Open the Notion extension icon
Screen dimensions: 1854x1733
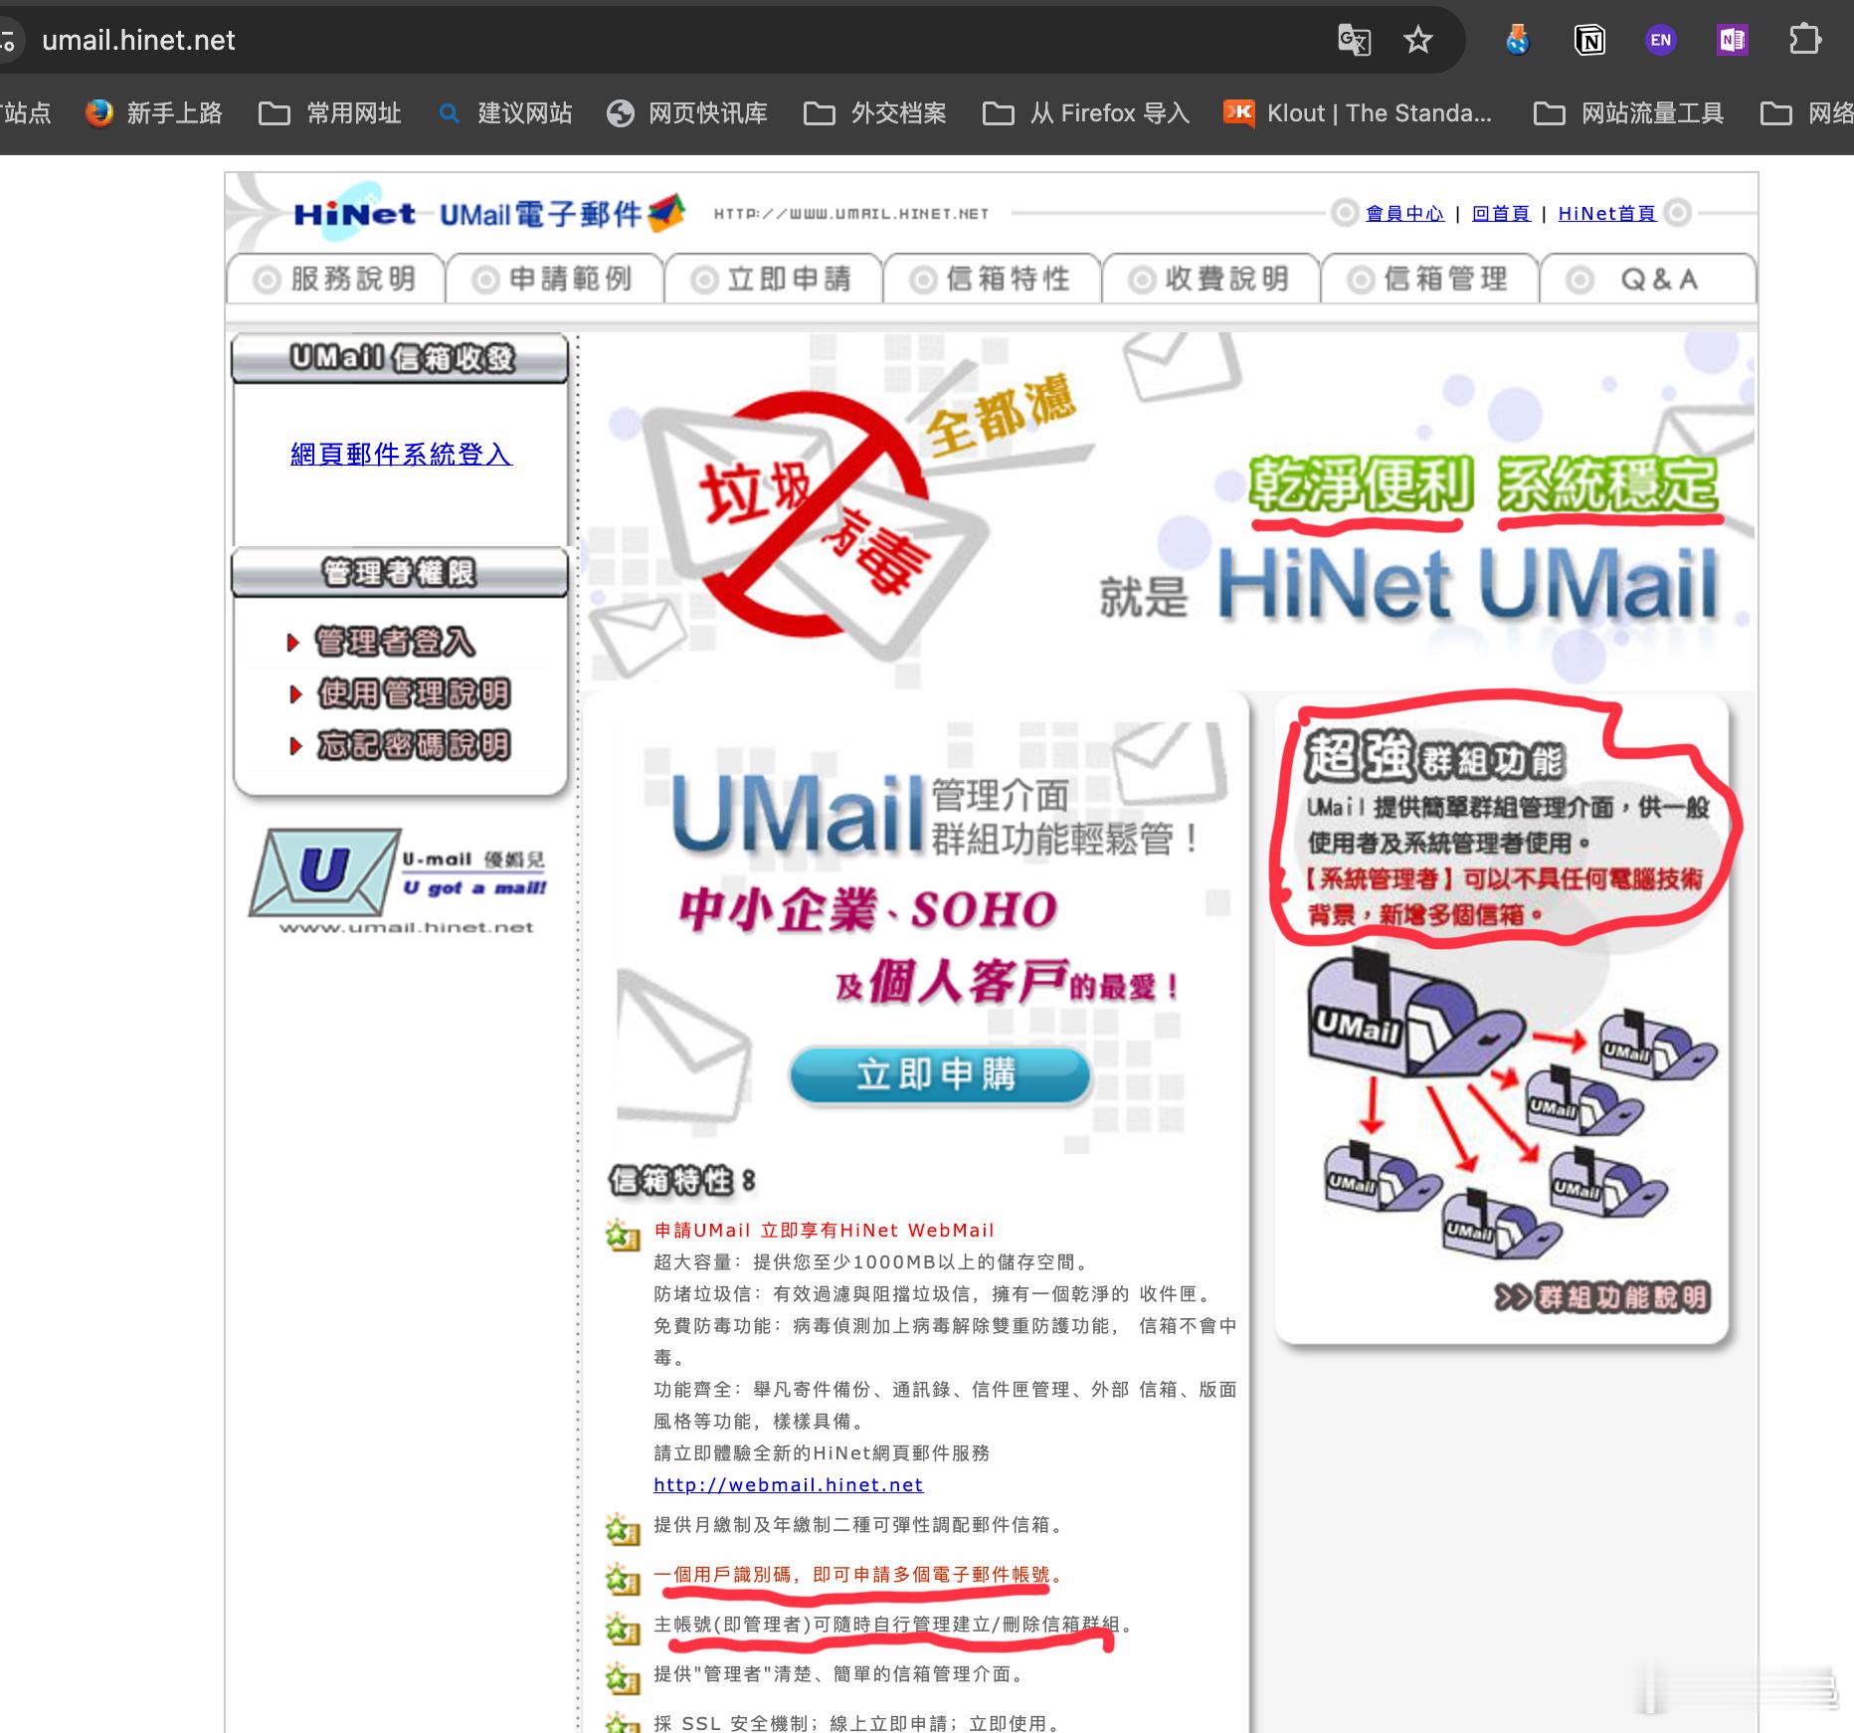[1589, 40]
